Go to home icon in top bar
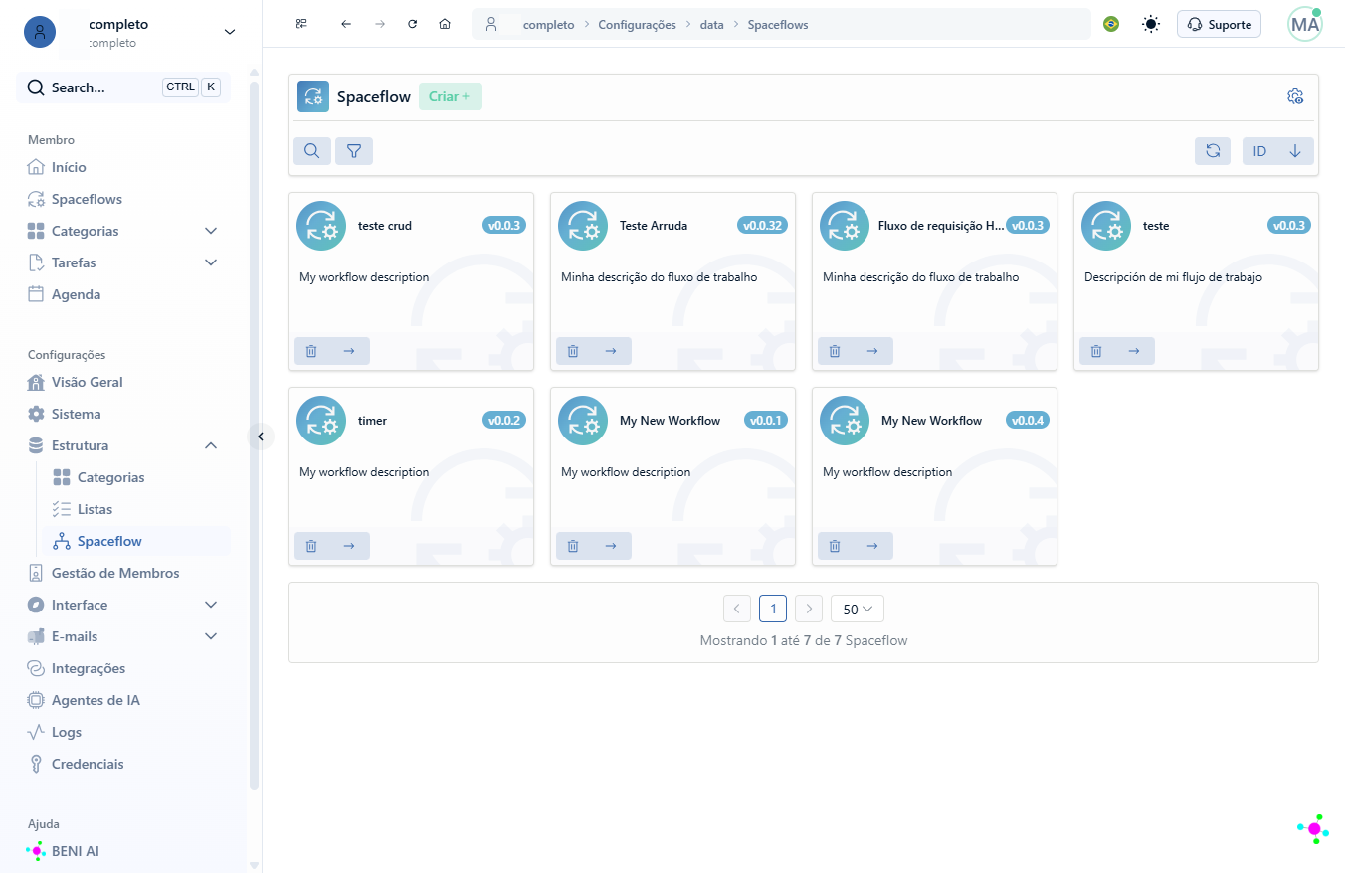Image resolution: width=1345 pixels, height=873 pixels. point(445,24)
